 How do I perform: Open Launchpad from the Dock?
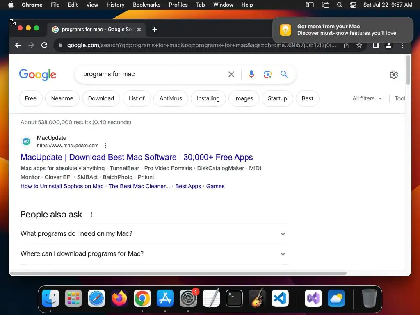click(73, 298)
